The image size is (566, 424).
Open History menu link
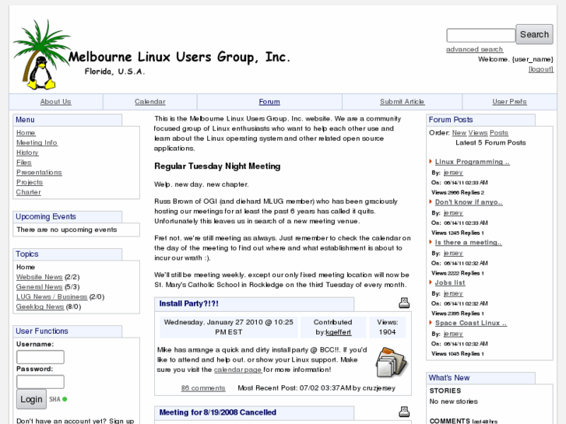click(27, 152)
